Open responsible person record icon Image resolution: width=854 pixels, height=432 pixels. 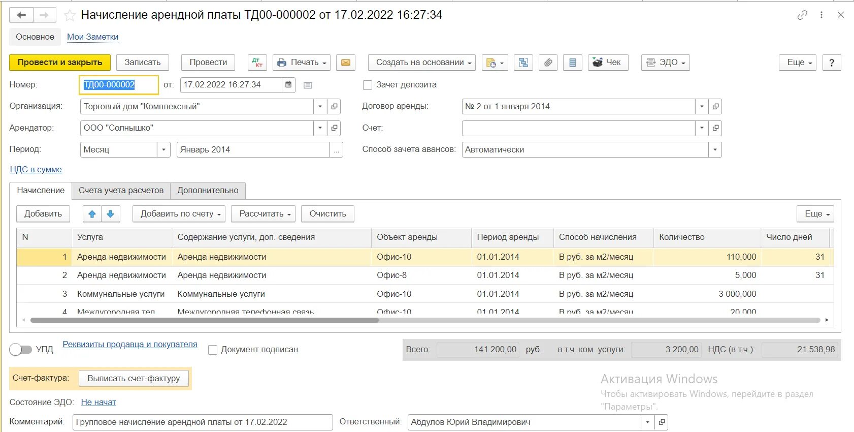[661, 422]
